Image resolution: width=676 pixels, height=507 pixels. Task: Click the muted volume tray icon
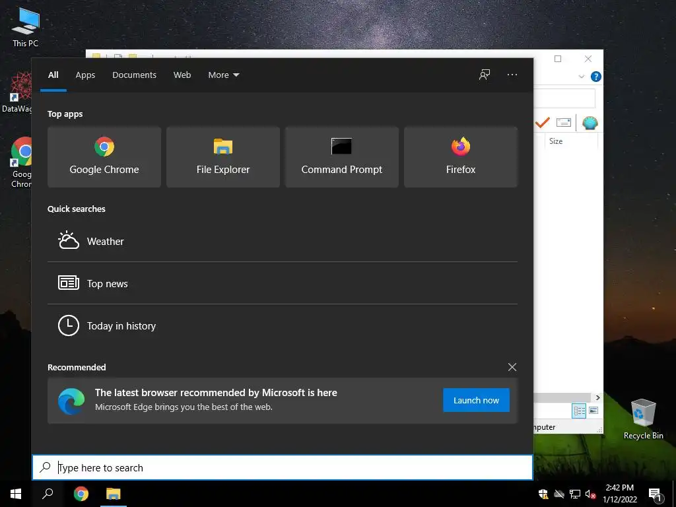click(590, 494)
